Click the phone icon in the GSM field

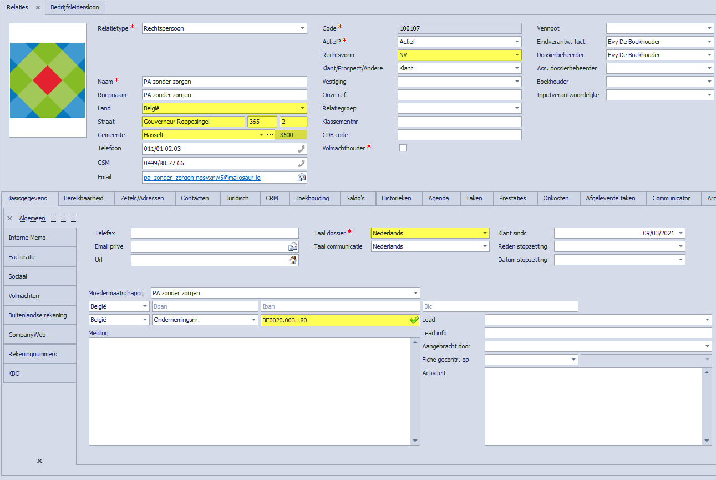[x=301, y=163]
